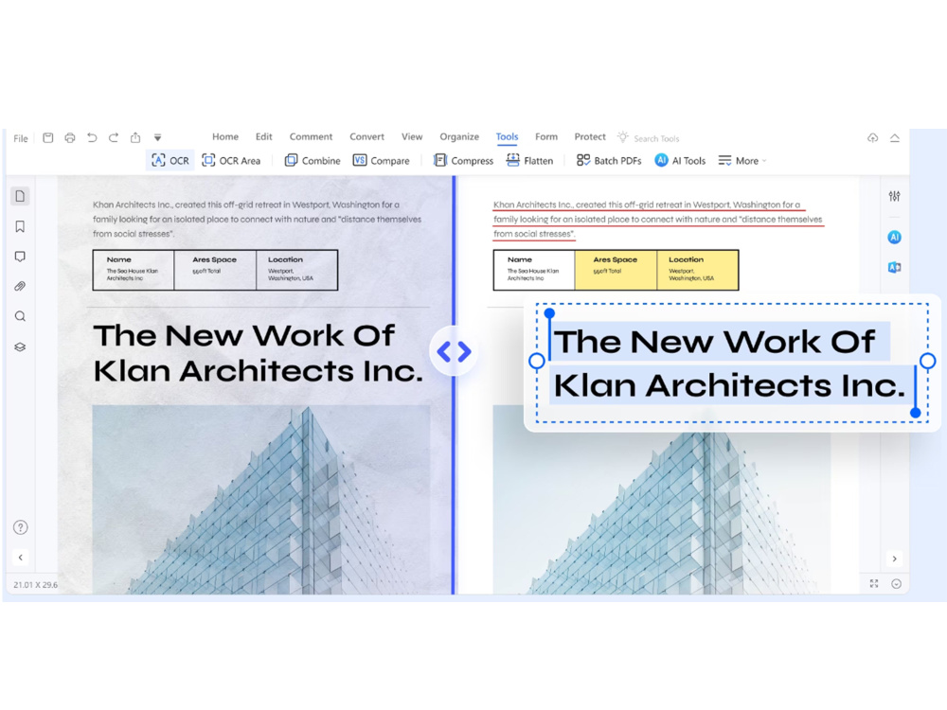Open the quick access customize dropdown arrow

157,137
